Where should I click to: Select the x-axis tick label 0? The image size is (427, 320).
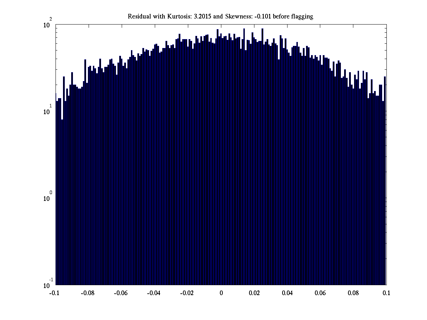click(221, 293)
